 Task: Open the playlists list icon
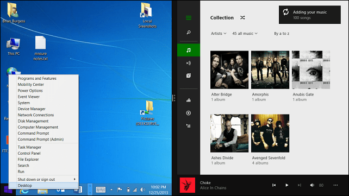[189, 126]
